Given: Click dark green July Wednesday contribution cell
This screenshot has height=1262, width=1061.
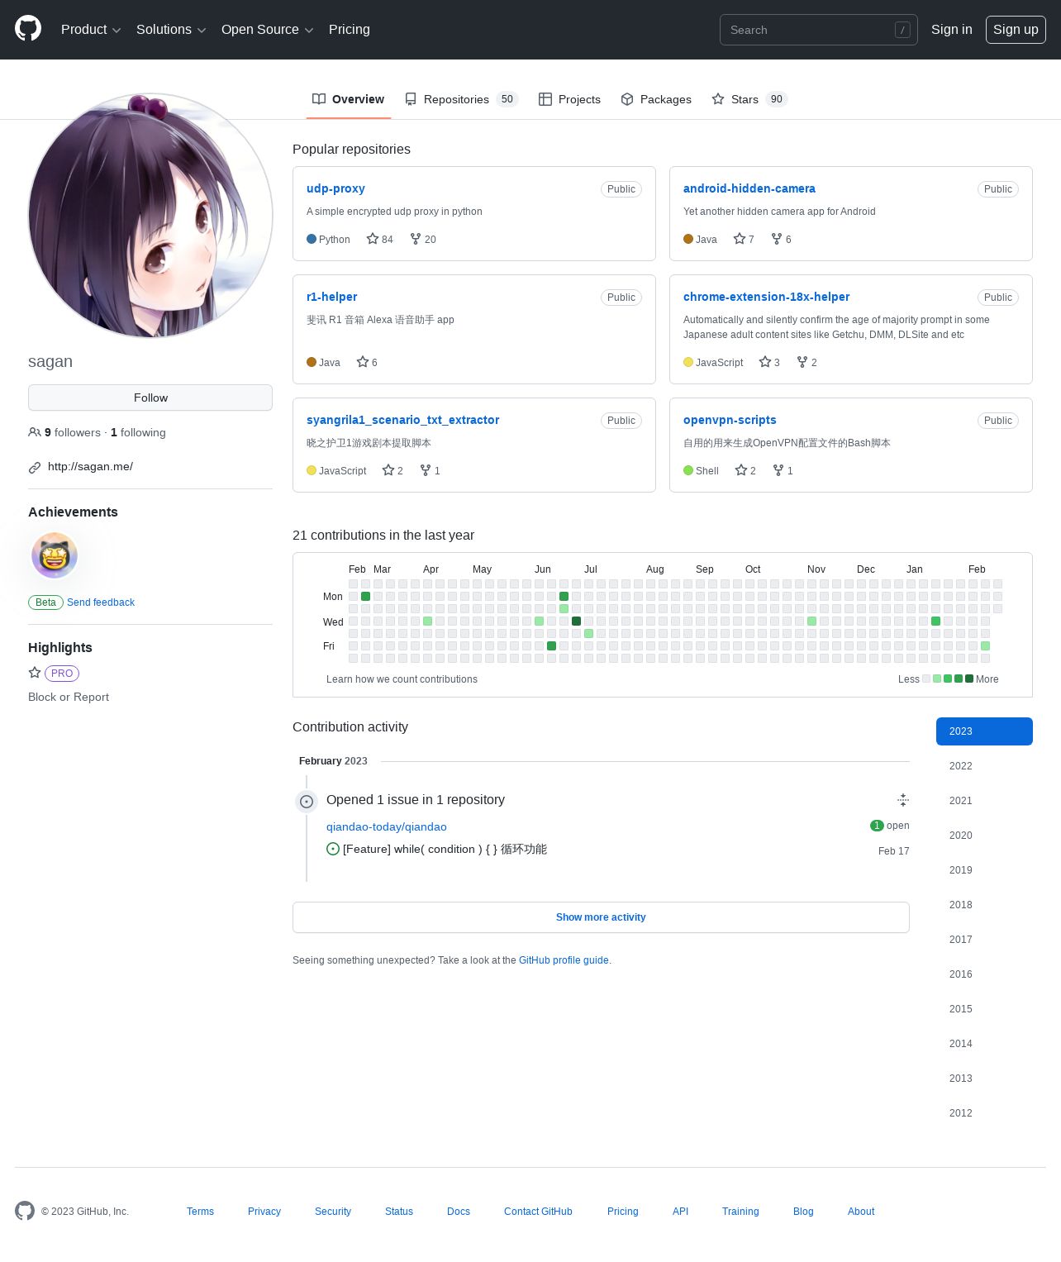Looking at the screenshot, I should [576, 621].
